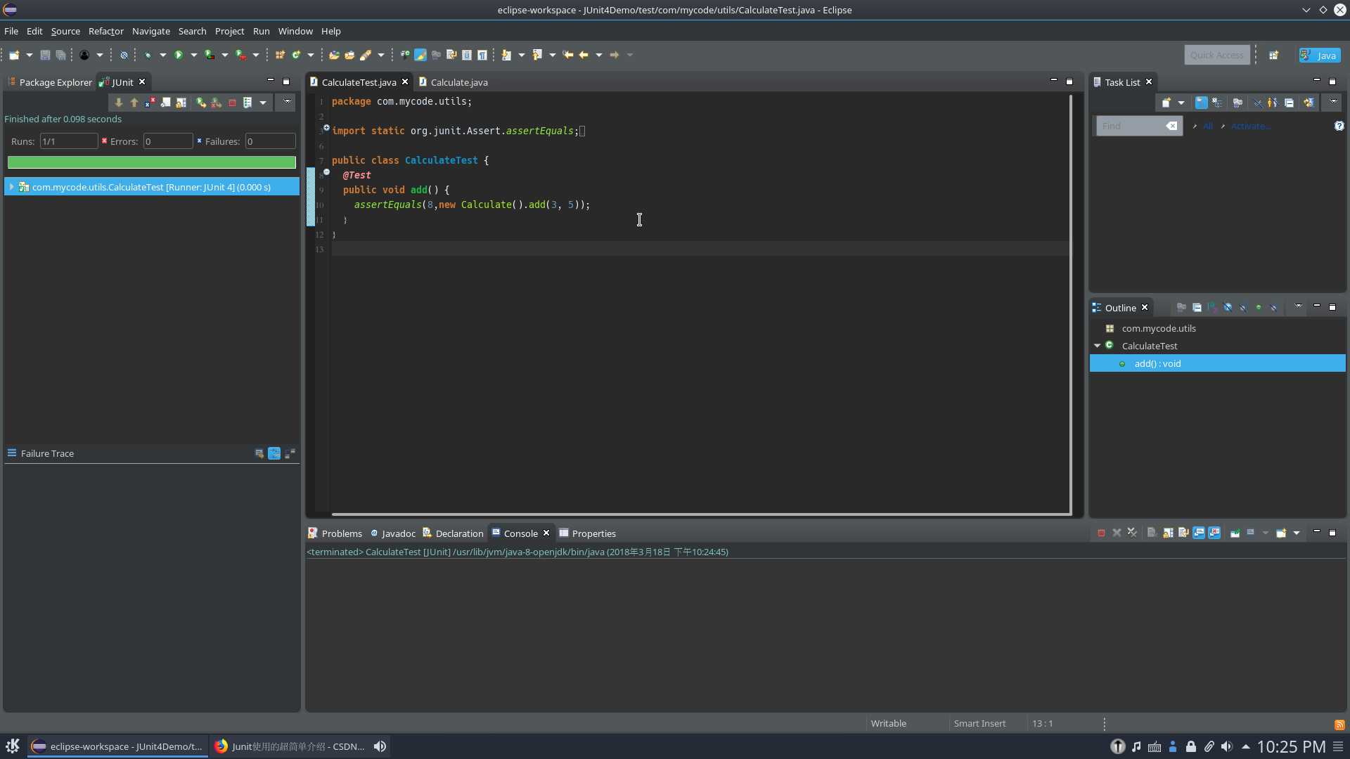Open the Navigate menu
Screen dimensions: 1350x759
tap(151, 31)
